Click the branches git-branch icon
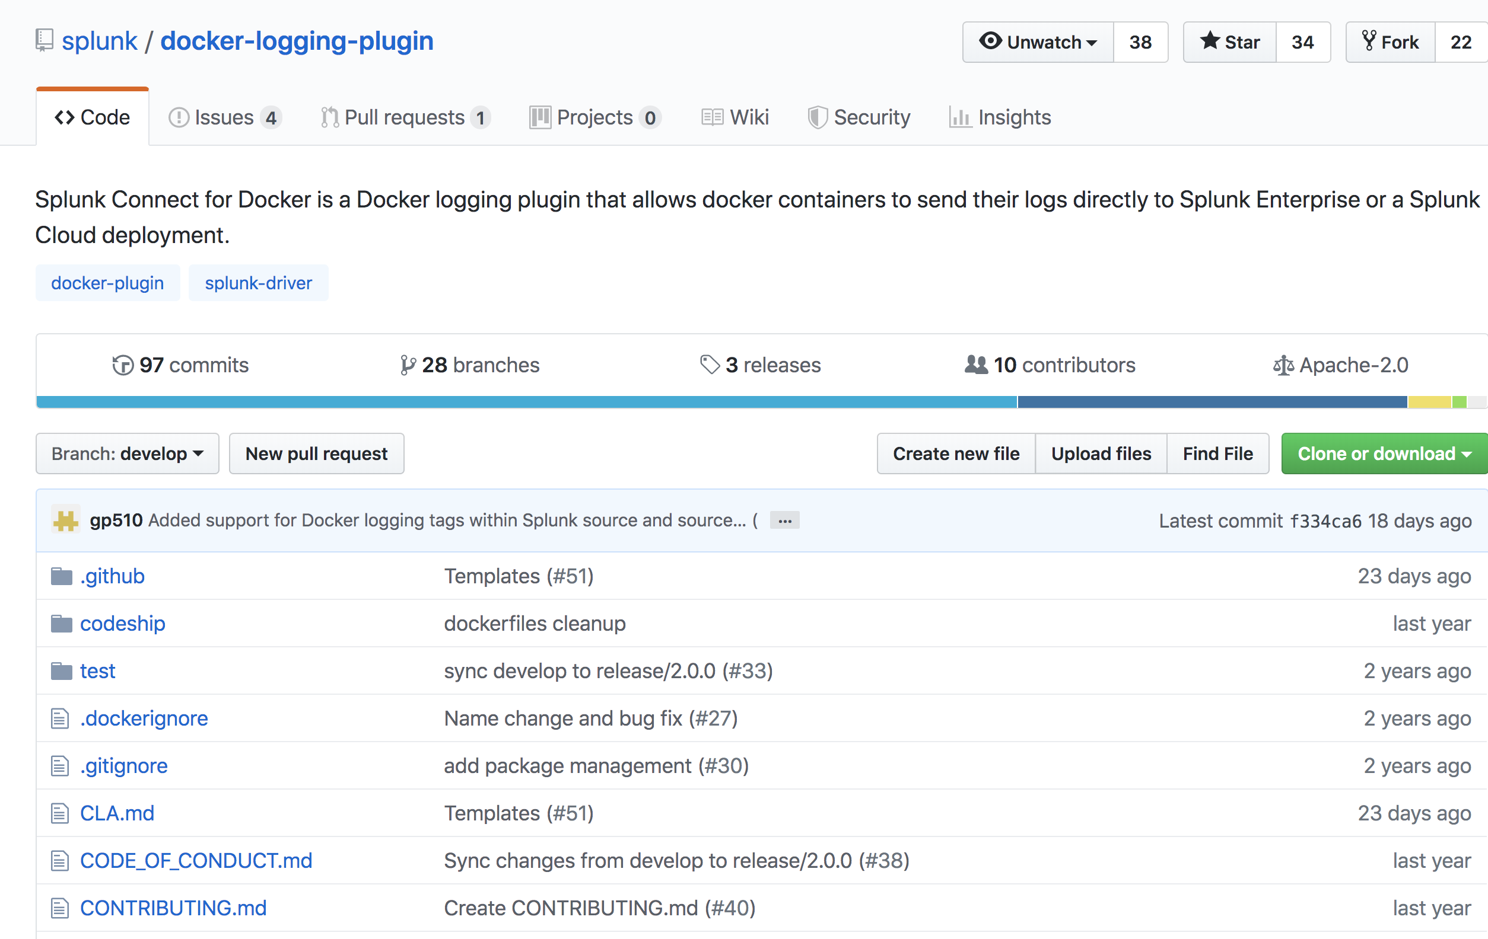This screenshot has width=1488, height=939. (x=407, y=365)
